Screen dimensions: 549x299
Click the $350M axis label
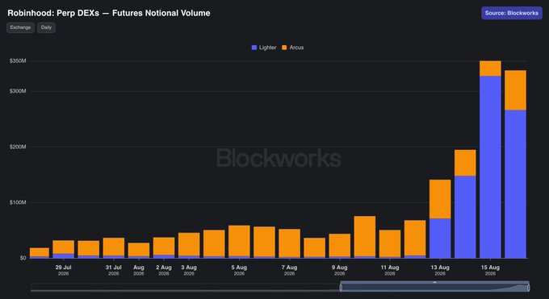[x=18, y=61]
